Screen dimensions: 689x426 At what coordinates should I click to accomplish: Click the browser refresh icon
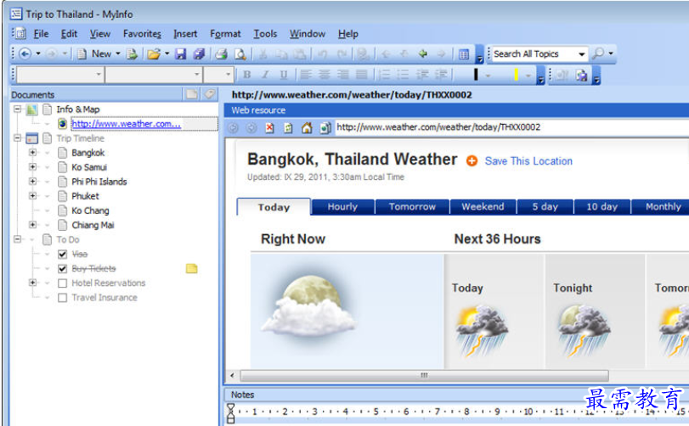[288, 128]
